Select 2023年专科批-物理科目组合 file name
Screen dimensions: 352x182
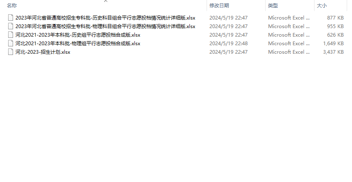pos(105,26)
